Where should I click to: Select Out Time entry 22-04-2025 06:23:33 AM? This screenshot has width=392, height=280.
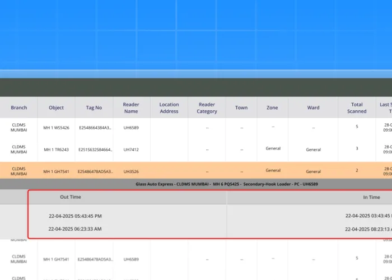[x=75, y=228]
